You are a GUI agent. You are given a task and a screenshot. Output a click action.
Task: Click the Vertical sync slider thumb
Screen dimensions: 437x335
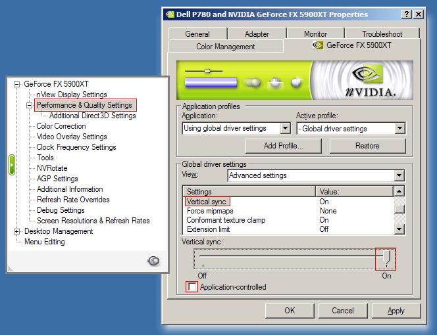(x=386, y=257)
